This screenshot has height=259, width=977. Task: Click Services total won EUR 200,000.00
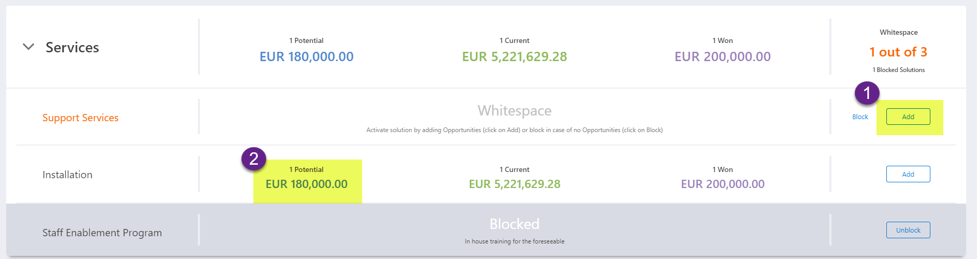[x=722, y=56]
